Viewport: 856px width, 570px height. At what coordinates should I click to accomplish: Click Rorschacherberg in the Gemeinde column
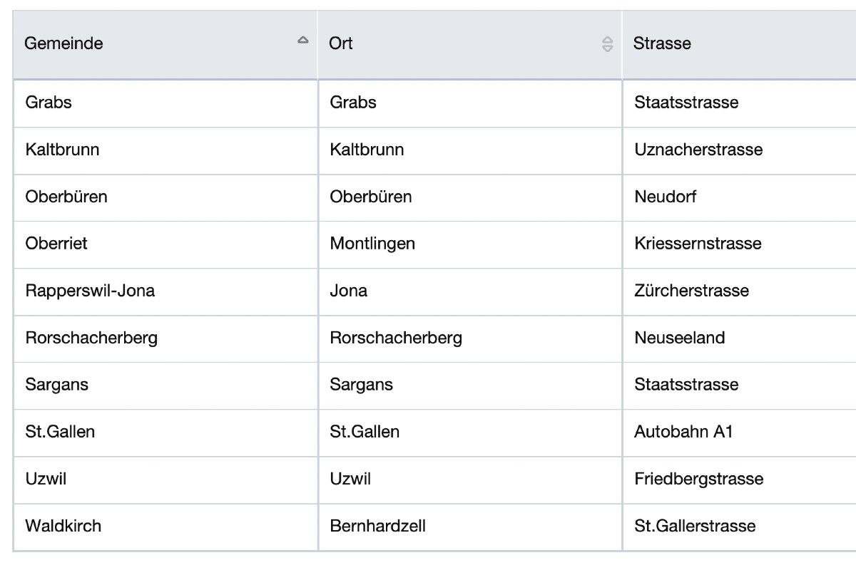(91, 338)
